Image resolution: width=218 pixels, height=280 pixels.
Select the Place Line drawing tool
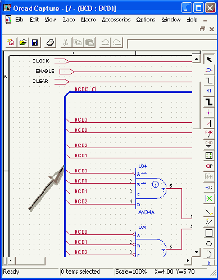point(209,212)
